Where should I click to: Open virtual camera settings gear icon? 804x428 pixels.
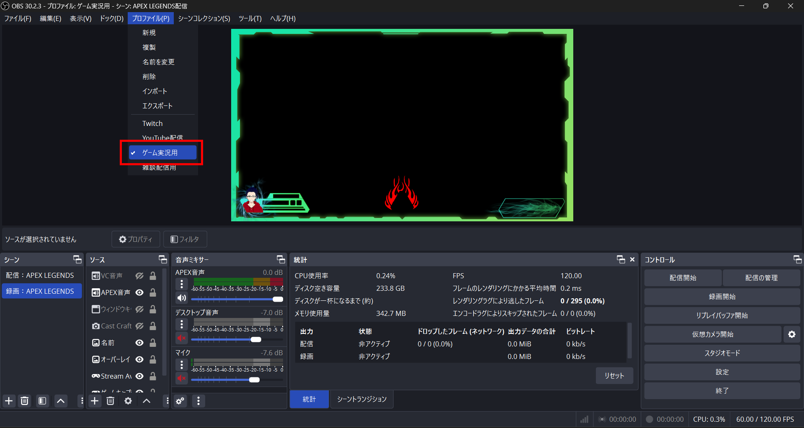click(792, 334)
